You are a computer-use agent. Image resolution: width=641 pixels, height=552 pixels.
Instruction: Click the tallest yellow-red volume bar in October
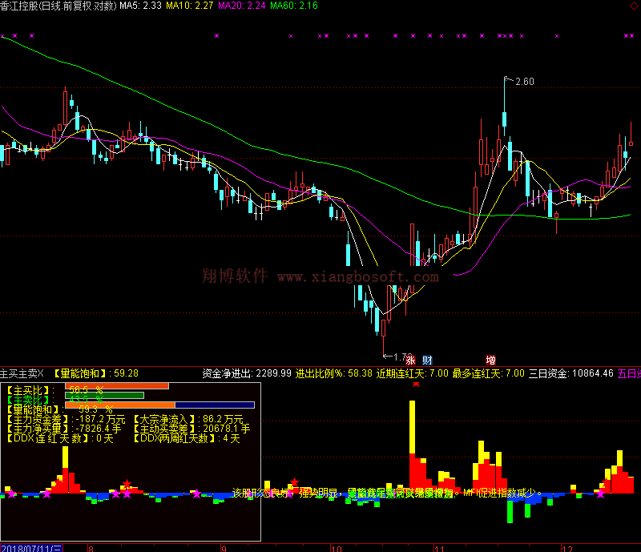(x=412, y=446)
